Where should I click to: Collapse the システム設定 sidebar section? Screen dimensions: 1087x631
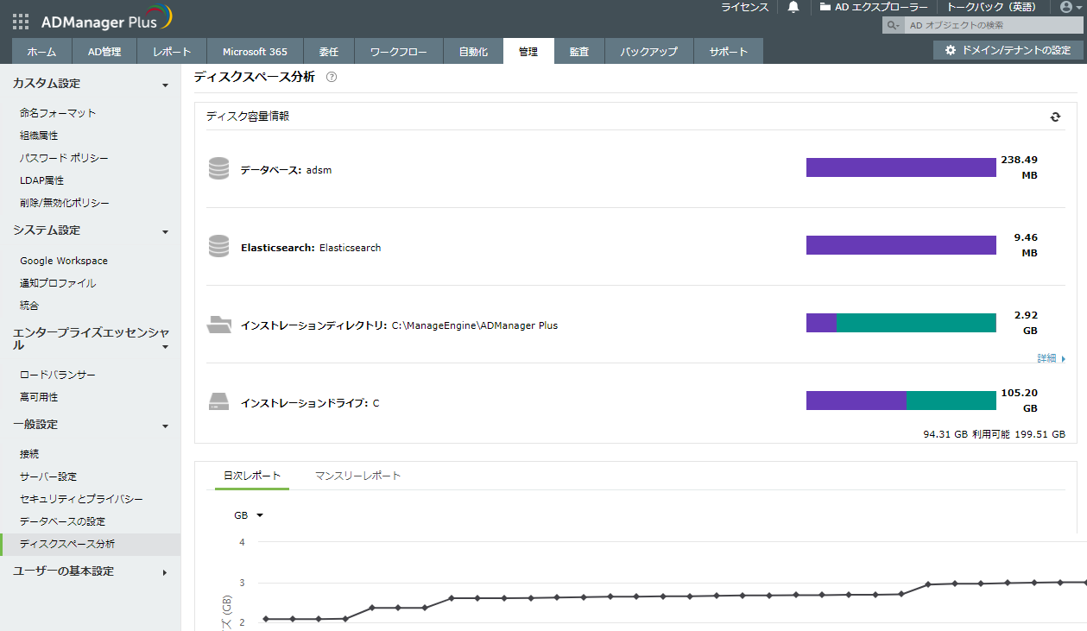click(165, 231)
